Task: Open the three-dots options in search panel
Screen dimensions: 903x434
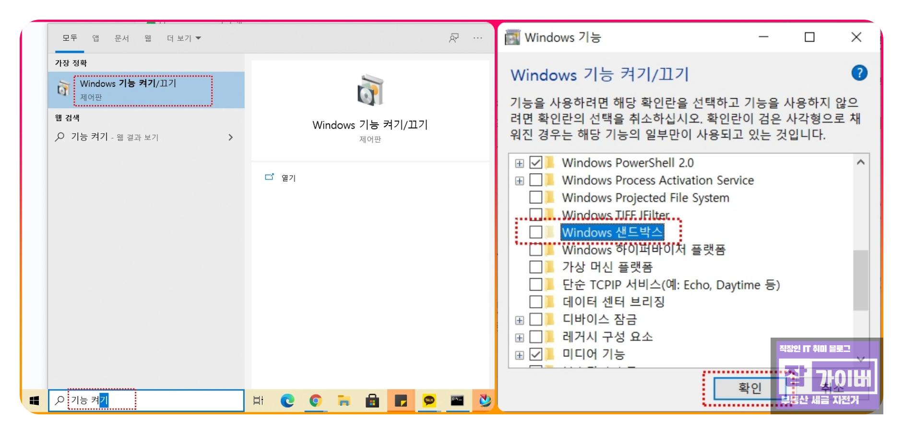Action: click(477, 38)
